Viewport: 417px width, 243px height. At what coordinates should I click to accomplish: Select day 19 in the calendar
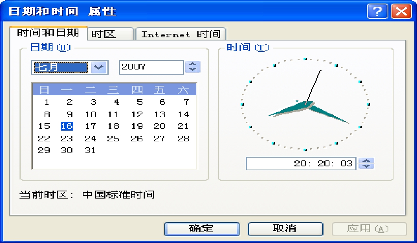pyautogui.click(x=137, y=126)
